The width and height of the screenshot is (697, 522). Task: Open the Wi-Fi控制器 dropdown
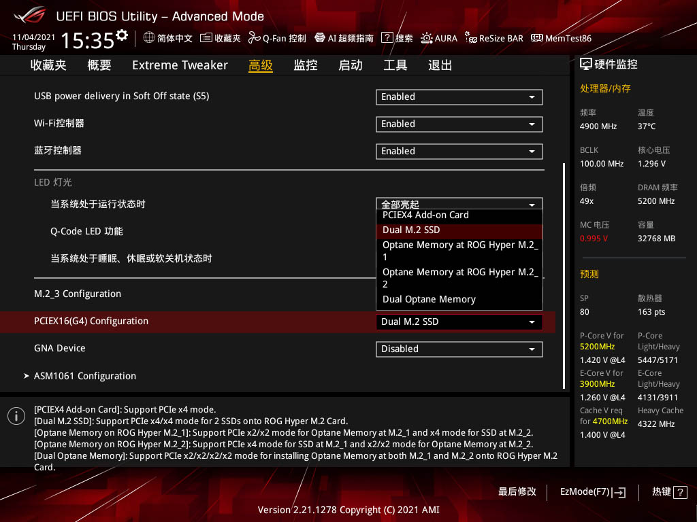click(x=459, y=124)
